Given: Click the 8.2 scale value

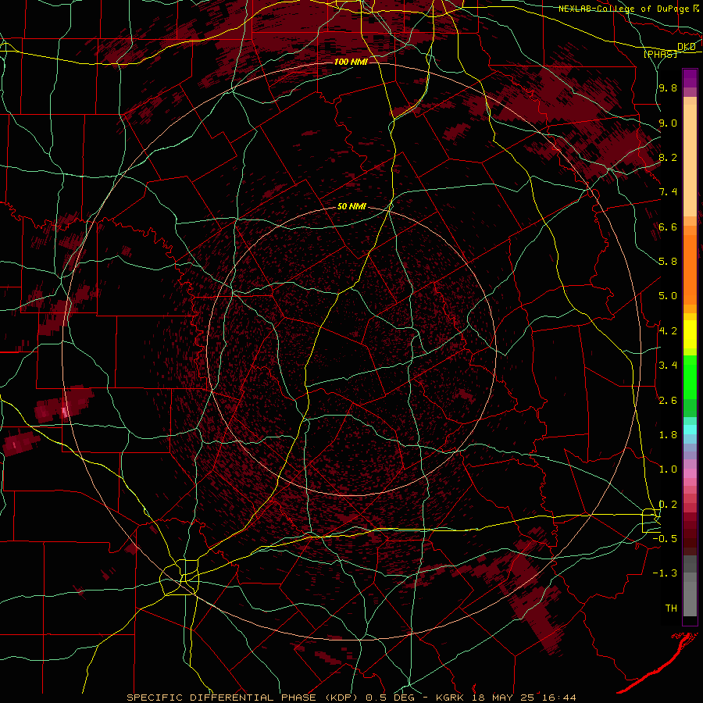Looking at the screenshot, I should coord(668,157).
